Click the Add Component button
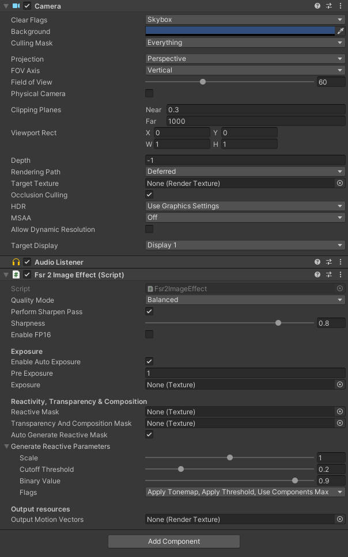Viewport: 348px width, 557px height. tap(174, 541)
